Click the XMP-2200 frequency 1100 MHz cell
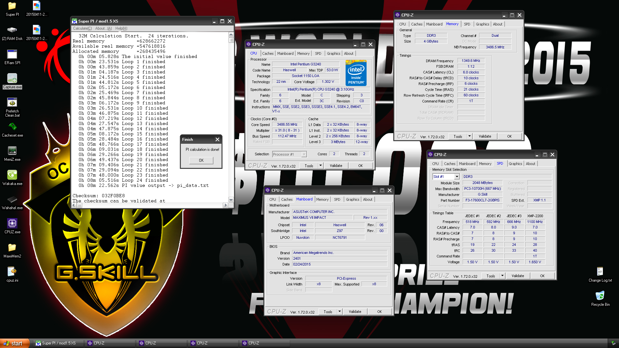 pos(535,222)
